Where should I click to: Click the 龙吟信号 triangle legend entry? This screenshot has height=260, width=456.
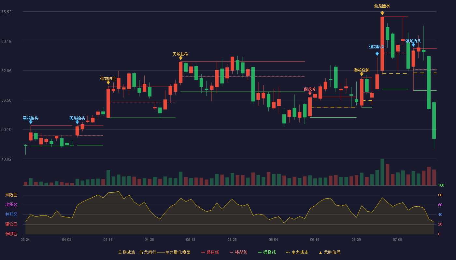tap(330, 252)
